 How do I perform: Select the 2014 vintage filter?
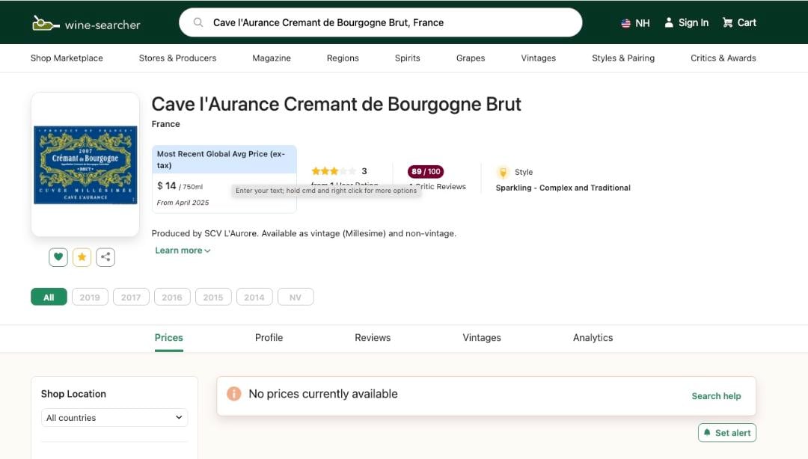(254, 298)
